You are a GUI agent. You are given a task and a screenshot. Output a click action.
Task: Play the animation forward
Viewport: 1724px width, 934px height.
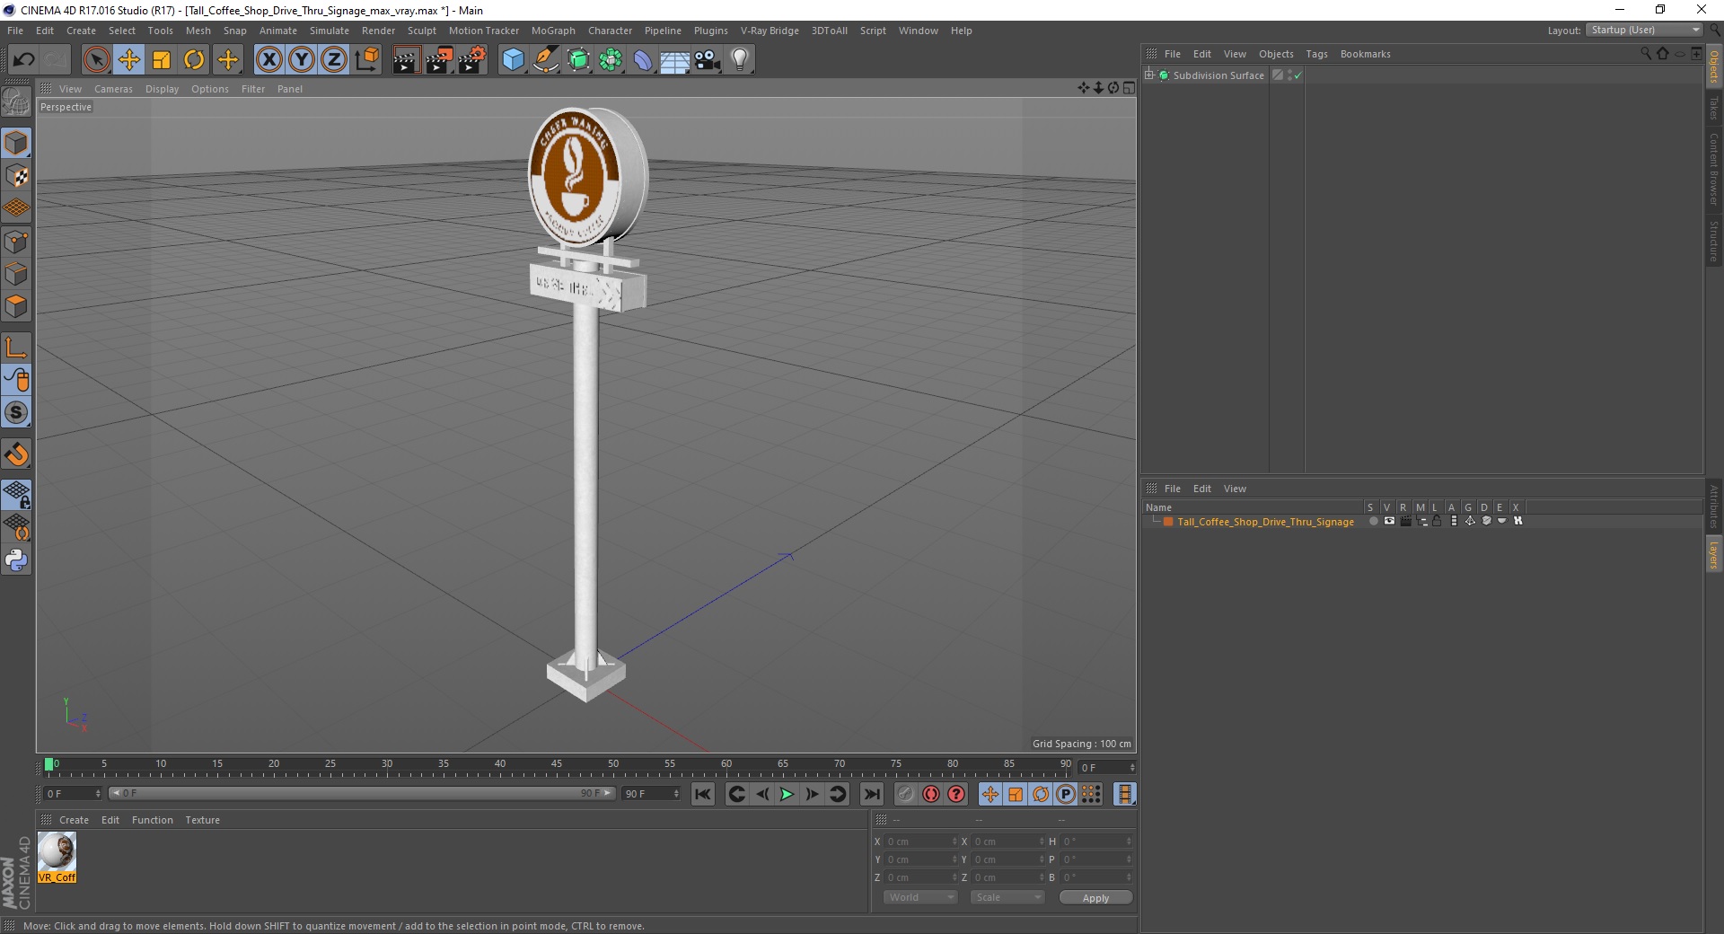pyautogui.click(x=787, y=794)
